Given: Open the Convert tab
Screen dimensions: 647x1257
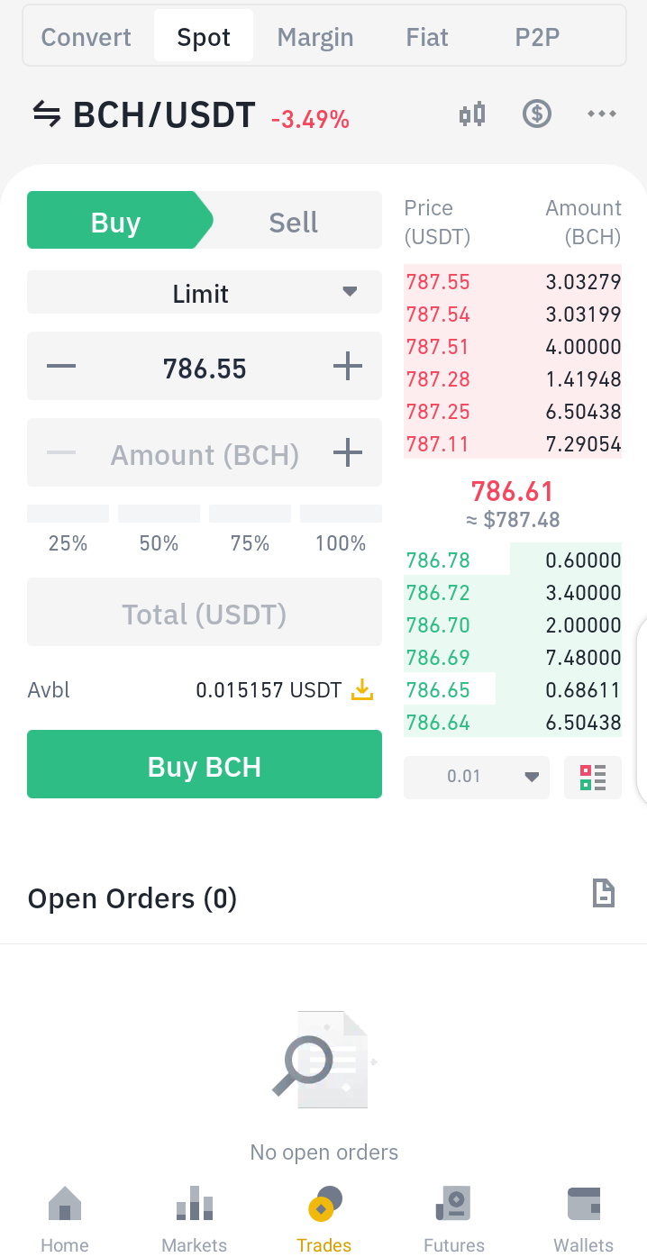Looking at the screenshot, I should coord(87,37).
